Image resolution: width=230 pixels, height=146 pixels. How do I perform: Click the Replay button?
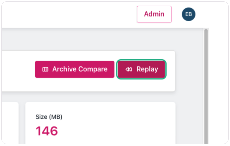point(141,69)
